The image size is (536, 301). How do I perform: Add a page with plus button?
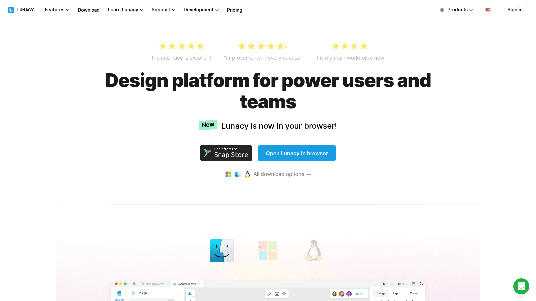tap(178, 293)
